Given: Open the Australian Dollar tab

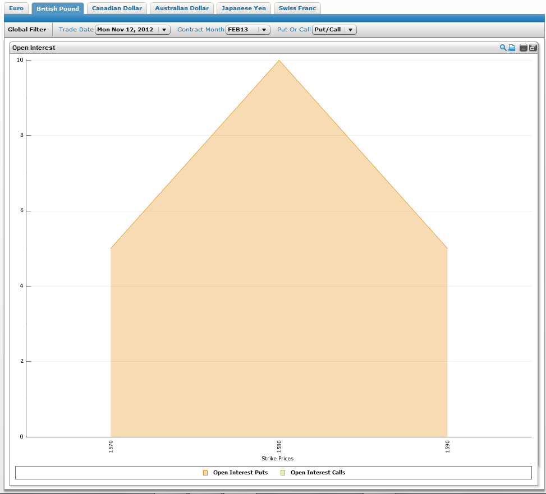Looking at the screenshot, I should 182,8.
